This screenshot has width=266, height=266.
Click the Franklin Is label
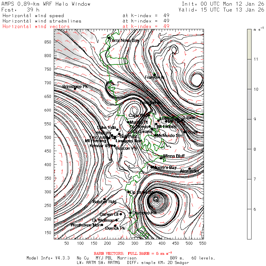coord(155,77)
